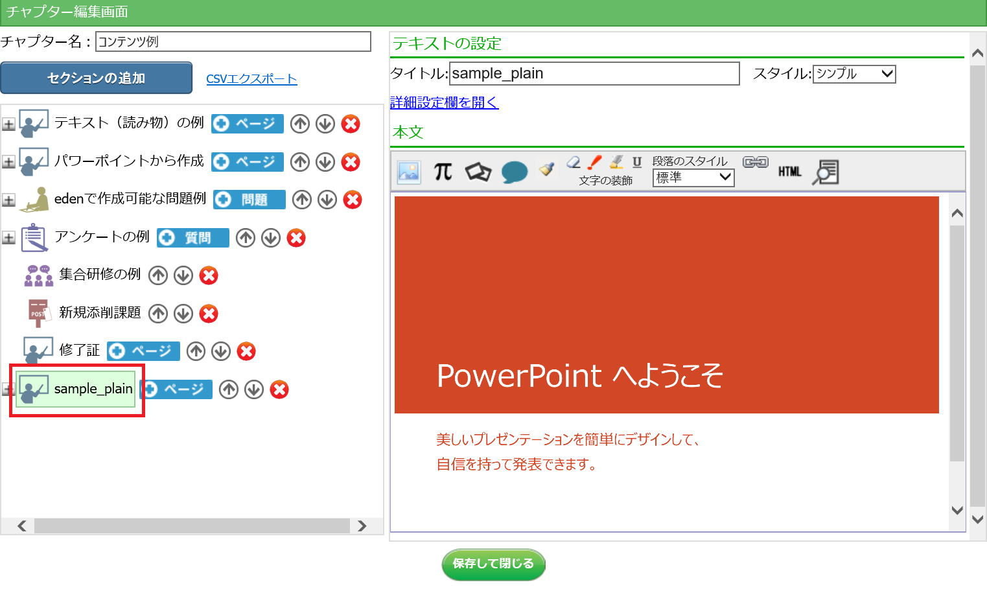Click the paintbrush toolbar icon
This screenshot has height=602, width=987.
click(548, 168)
